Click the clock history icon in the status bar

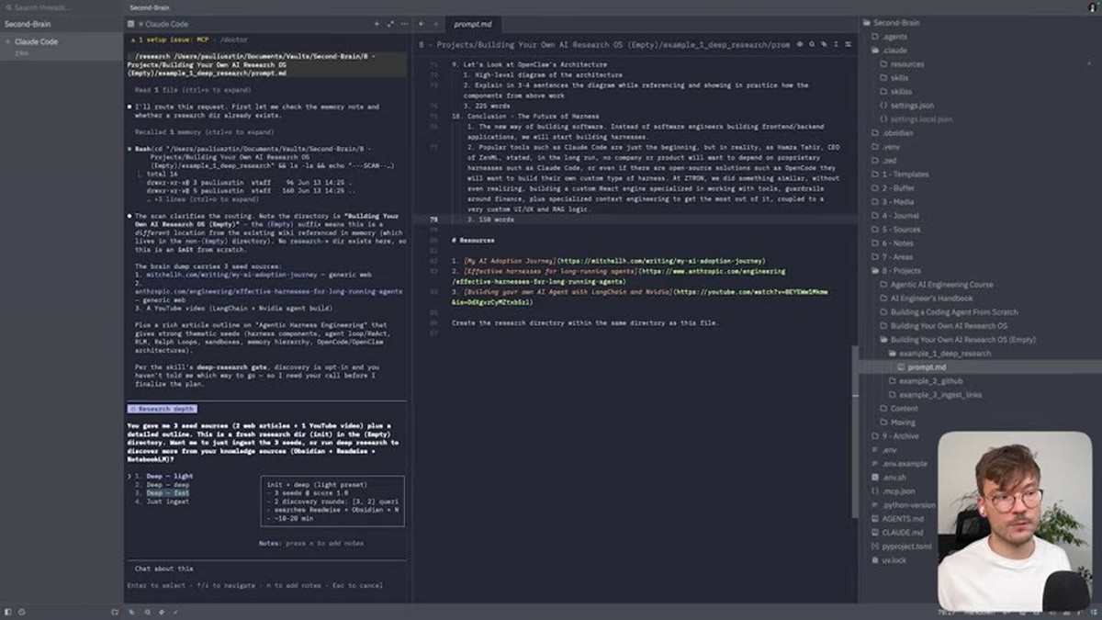[21, 612]
